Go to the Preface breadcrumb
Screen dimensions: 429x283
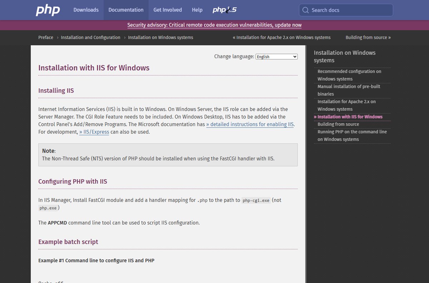coord(46,37)
